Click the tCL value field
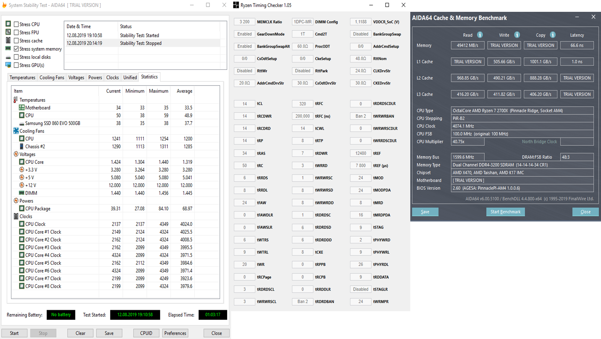Viewport: 601px width, 339px height. click(245, 104)
